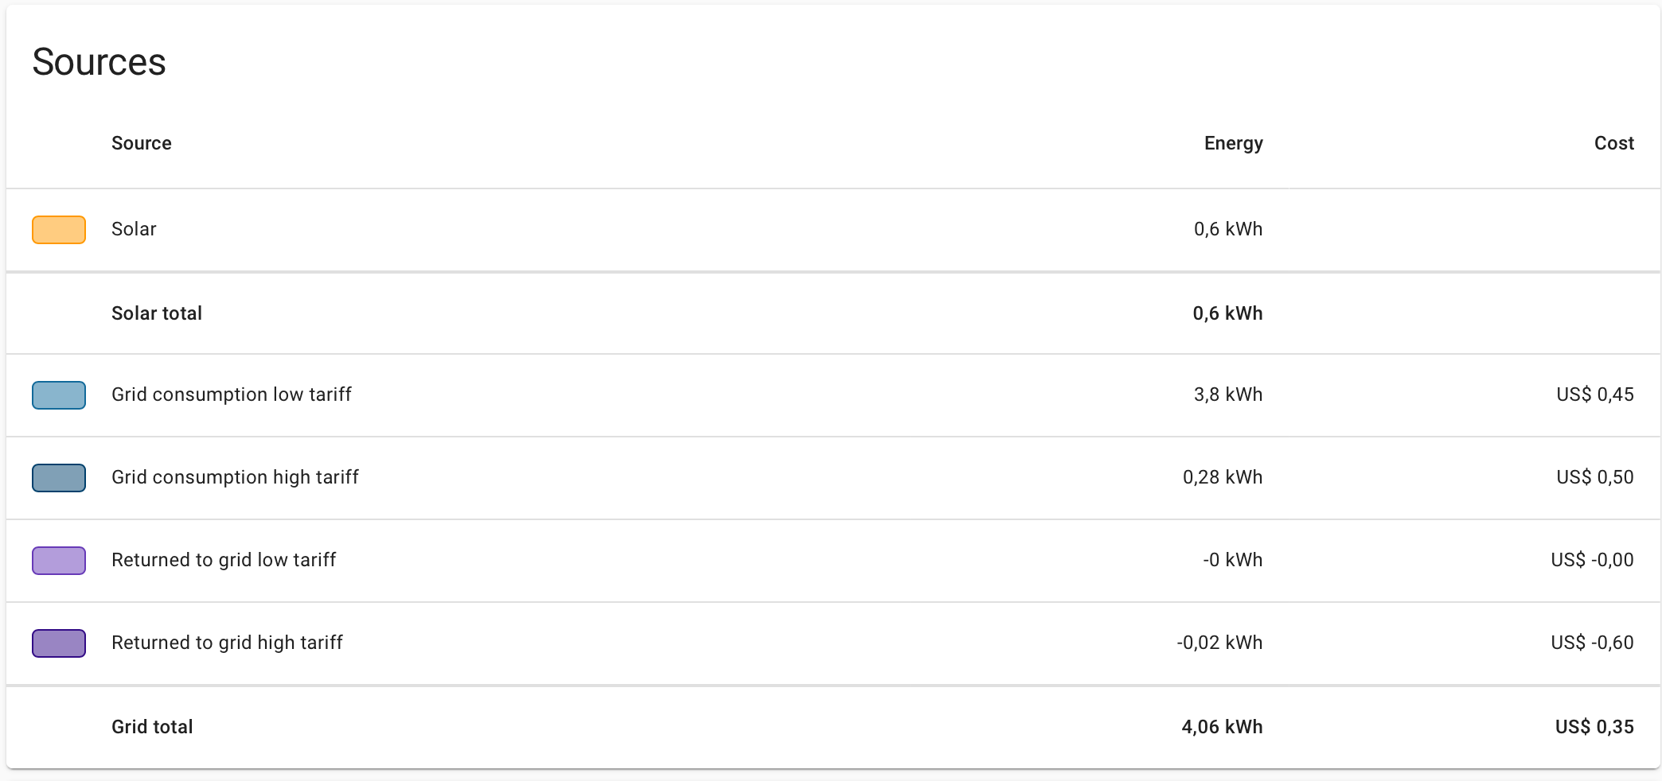1662x781 pixels.
Task: Click the 4,06 kWh grid total energy
Action: click(x=1222, y=727)
